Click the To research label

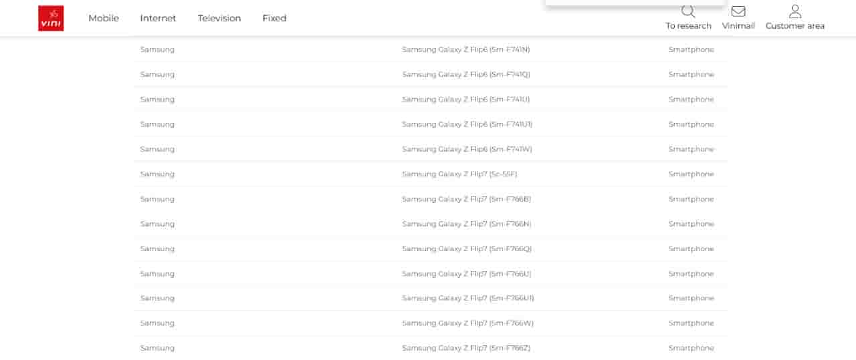click(x=688, y=26)
